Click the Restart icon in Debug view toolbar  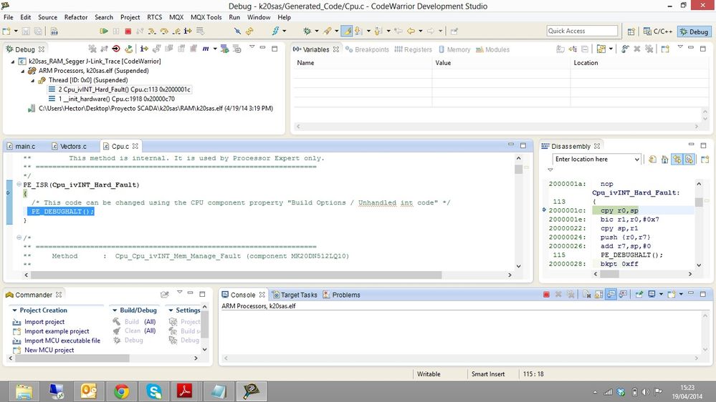pyautogui.click(x=129, y=49)
